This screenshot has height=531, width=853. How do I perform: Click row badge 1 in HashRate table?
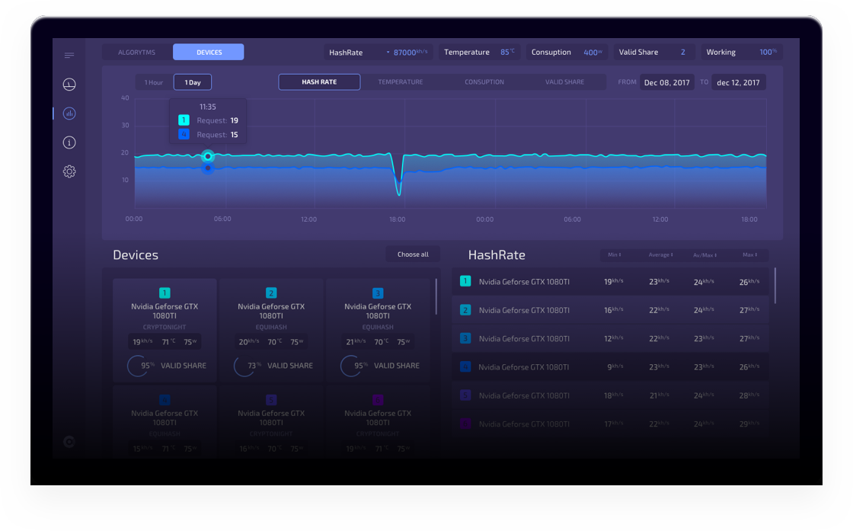465,281
